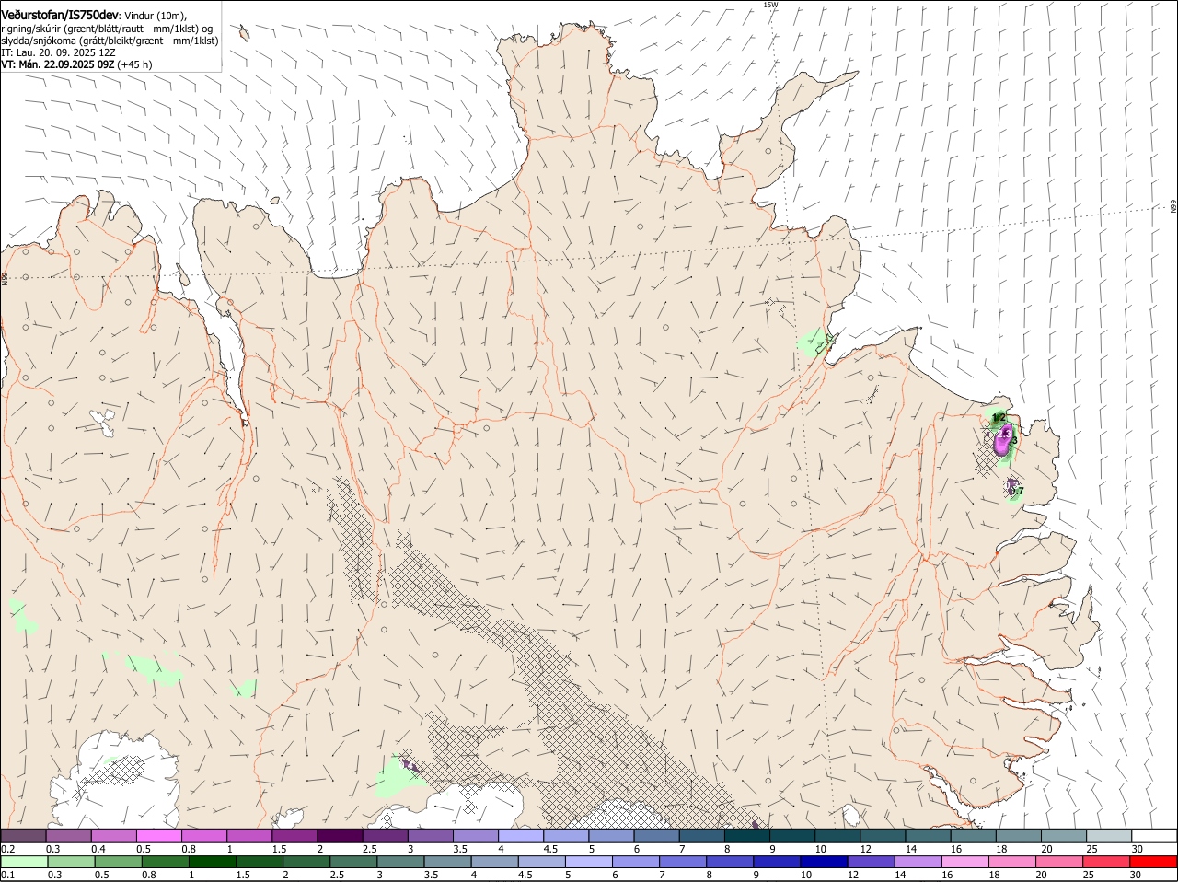Pick the 2.5 swatch in lower rain legend
This screenshot has width=1178, height=882.
point(353,862)
